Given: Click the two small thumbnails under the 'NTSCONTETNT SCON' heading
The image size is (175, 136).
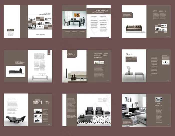Looking at the screenshot, I should (99, 62).
